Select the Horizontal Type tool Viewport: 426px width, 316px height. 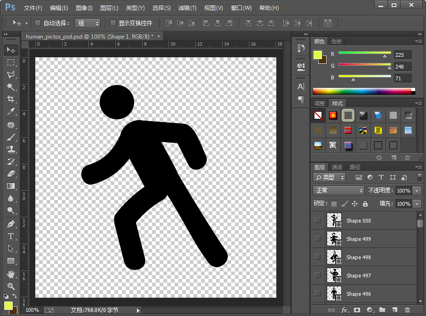pos(11,236)
